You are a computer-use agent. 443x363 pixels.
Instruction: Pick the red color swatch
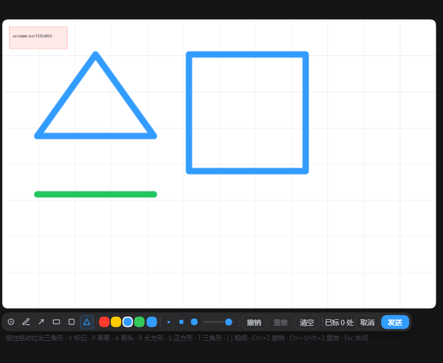104,322
